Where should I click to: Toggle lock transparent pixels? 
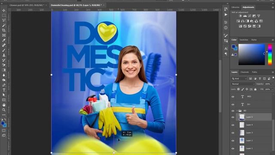coord(238,89)
